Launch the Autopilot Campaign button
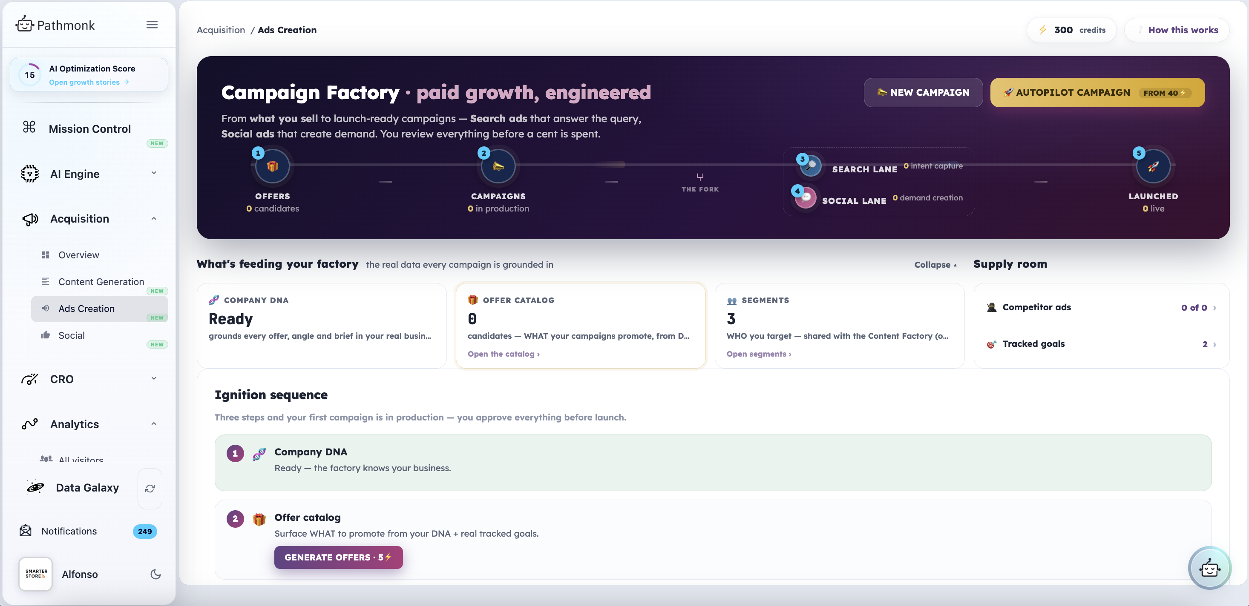The image size is (1249, 606). click(x=1097, y=92)
